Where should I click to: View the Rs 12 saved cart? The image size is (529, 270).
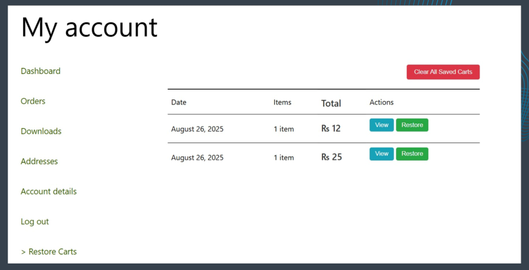(381, 125)
